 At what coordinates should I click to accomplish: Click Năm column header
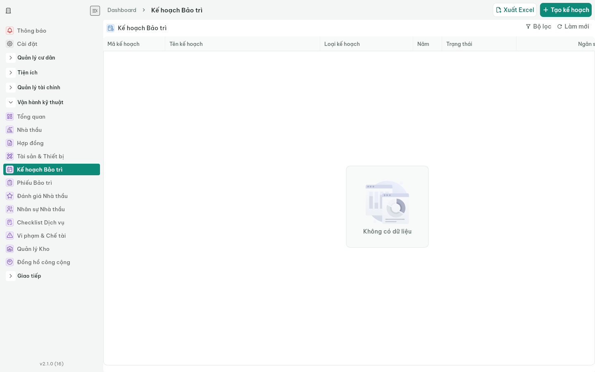click(428, 44)
